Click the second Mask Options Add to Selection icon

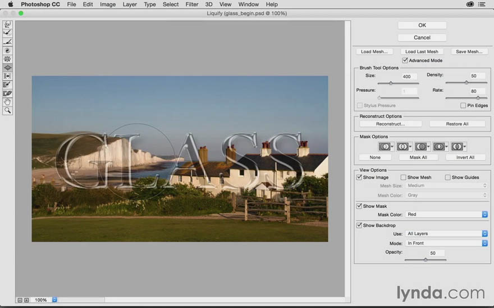coord(402,147)
